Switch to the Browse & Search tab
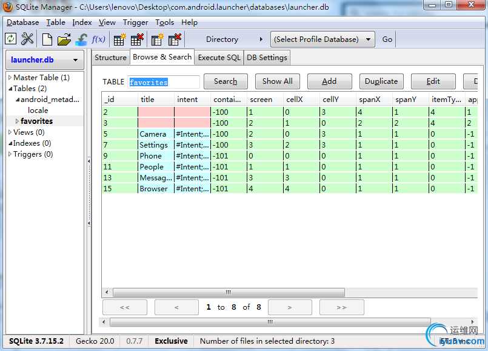488x351 pixels. (x=162, y=57)
